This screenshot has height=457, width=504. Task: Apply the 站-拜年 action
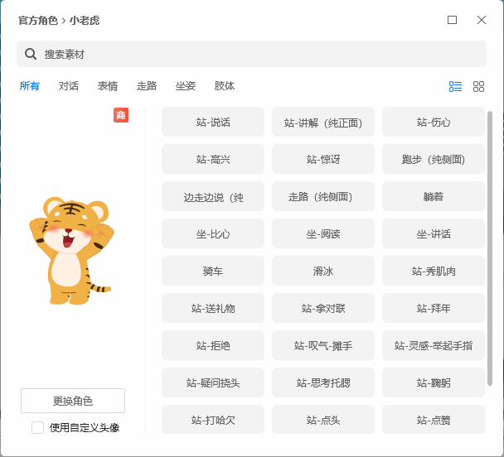(x=434, y=308)
